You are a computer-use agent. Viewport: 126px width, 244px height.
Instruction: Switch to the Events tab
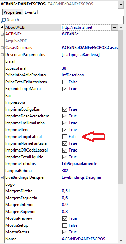tap(31, 12)
